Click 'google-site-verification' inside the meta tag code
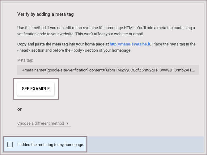 pos(67,70)
